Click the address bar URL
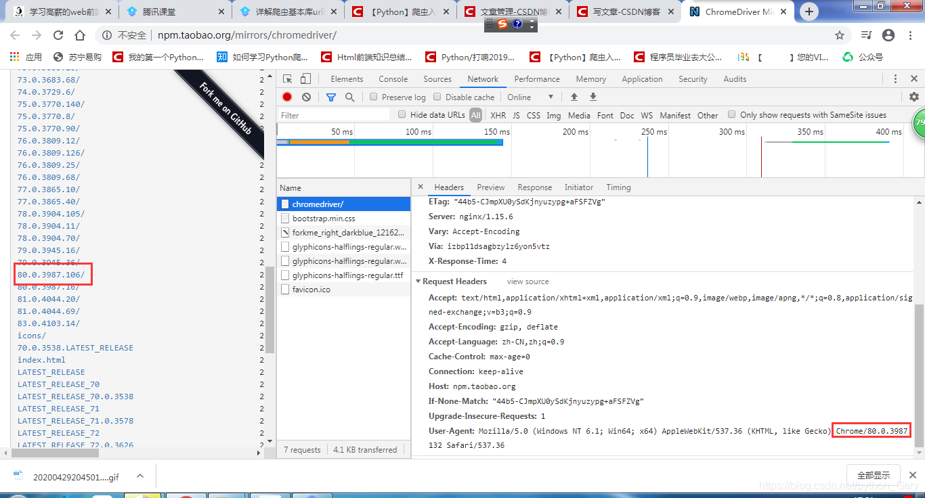 pos(247,35)
